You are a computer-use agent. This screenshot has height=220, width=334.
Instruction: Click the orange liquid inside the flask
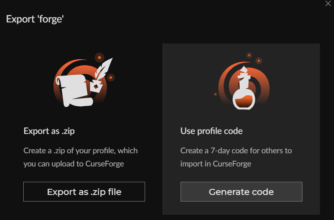[244, 101]
